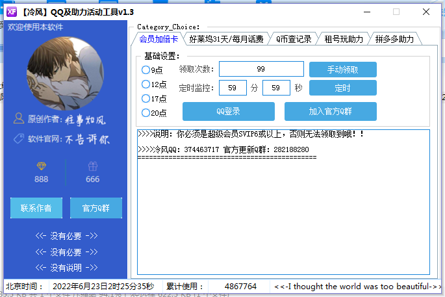The image size is (445, 297).
Task: Click the XF app logo icon
Action: click(12, 12)
